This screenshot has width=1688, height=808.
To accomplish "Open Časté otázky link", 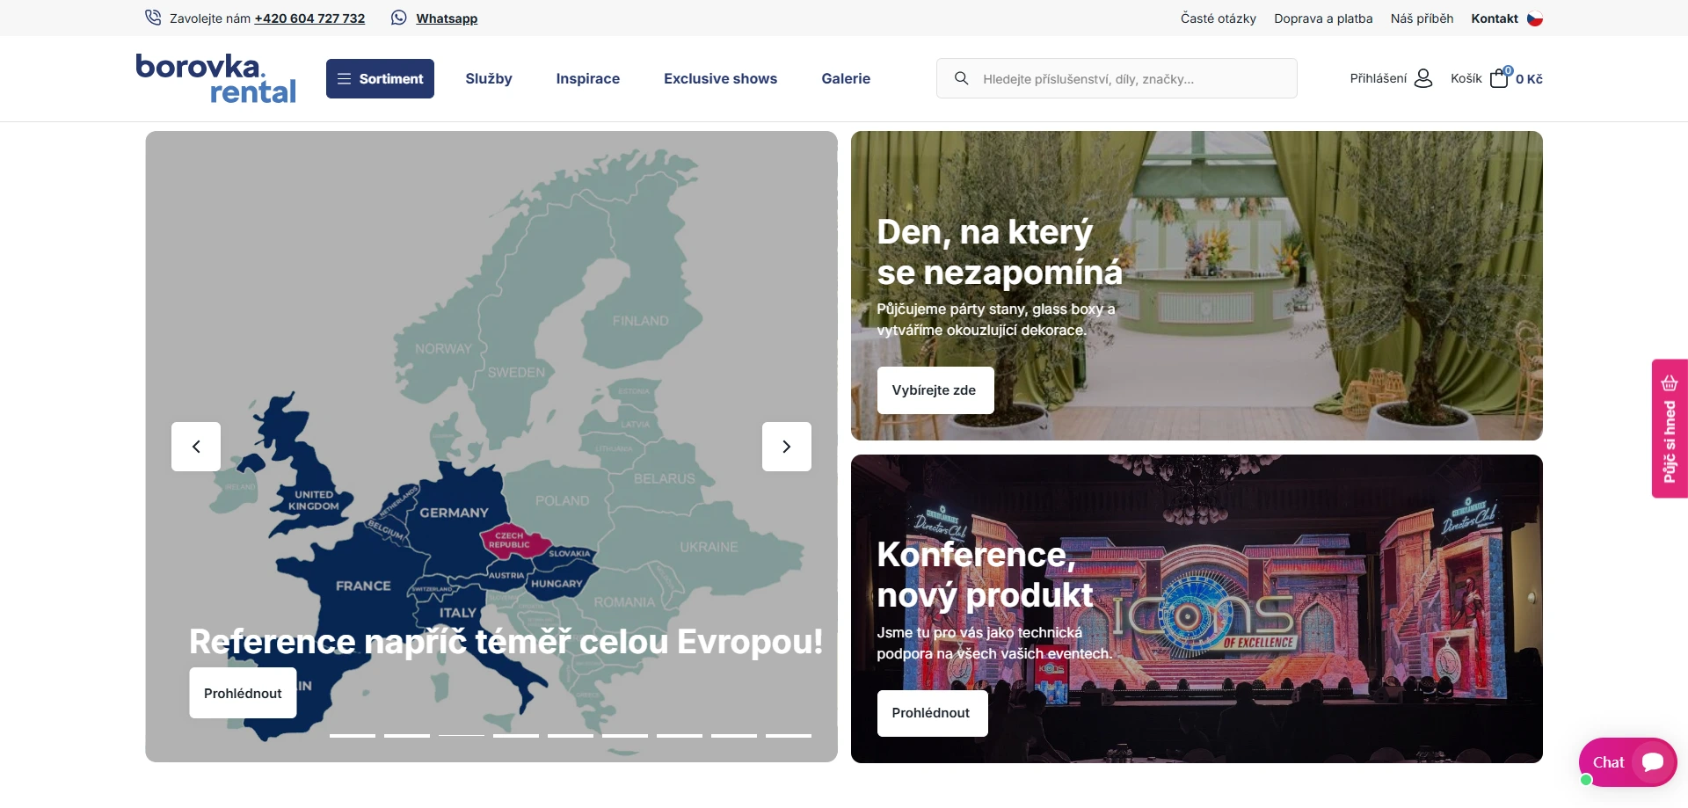I will (x=1219, y=18).
